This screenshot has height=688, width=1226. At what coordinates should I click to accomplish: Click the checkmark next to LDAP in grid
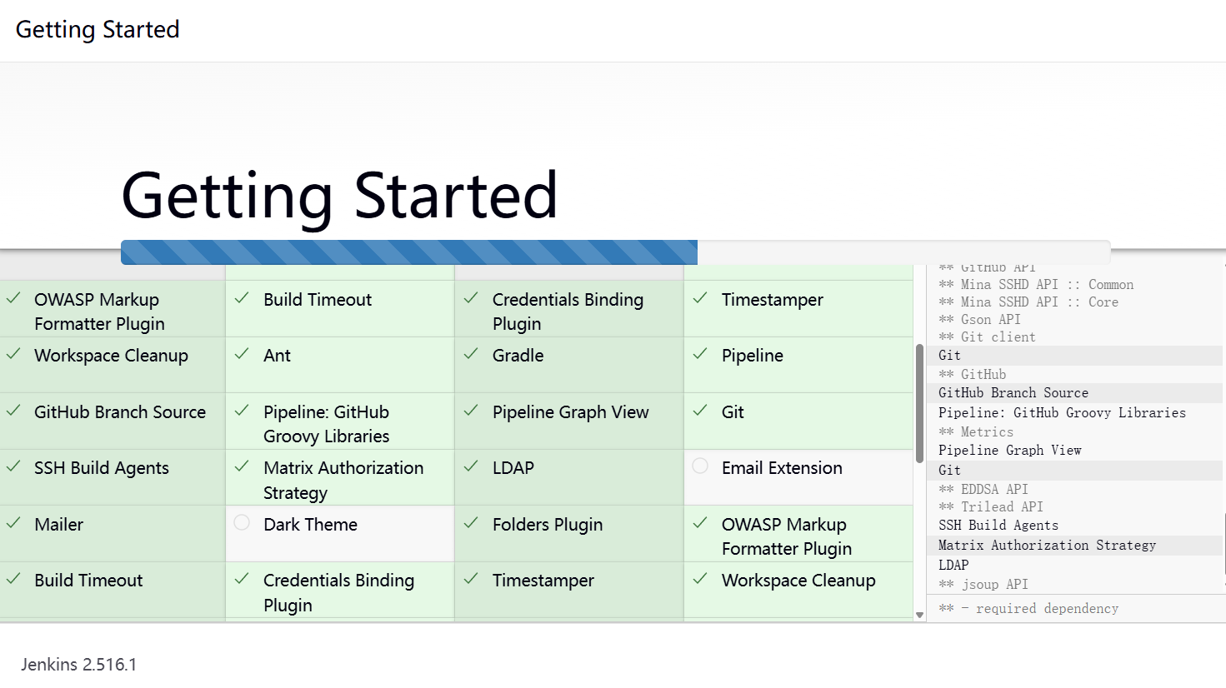(471, 466)
